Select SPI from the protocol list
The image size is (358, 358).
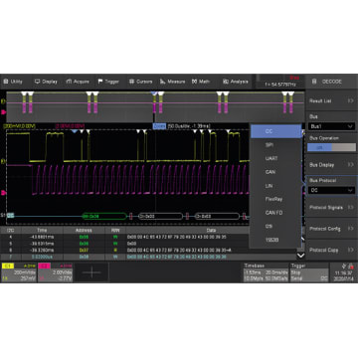coord(275,145)
